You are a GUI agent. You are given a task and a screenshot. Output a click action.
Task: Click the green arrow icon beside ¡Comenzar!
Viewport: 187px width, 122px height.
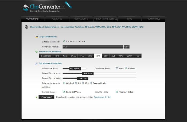(x=37, y=97)
